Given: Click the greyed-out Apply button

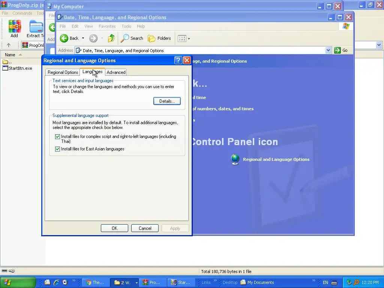Looking at the screenshot, I should coord(175,228).
